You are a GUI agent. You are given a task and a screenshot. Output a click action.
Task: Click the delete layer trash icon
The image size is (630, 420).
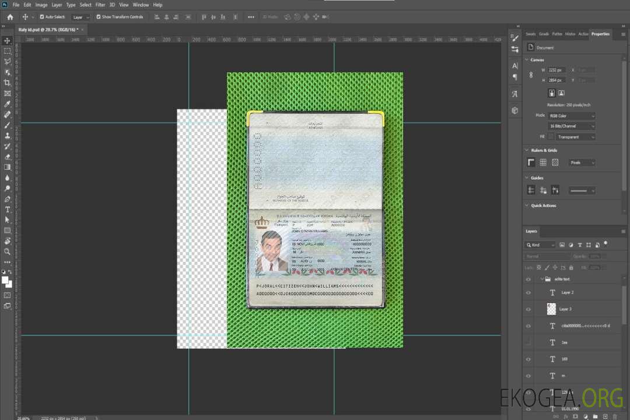pos(615,416)
